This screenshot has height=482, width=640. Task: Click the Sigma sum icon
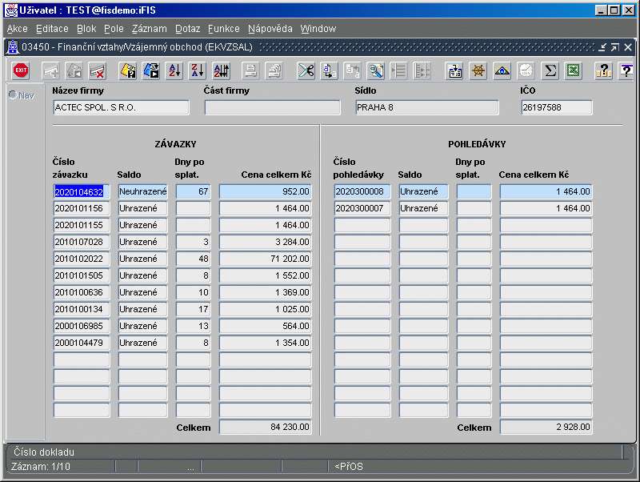coord(550,70)
